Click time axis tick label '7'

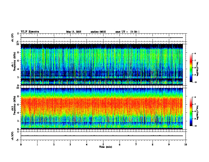tap(136, 145)
